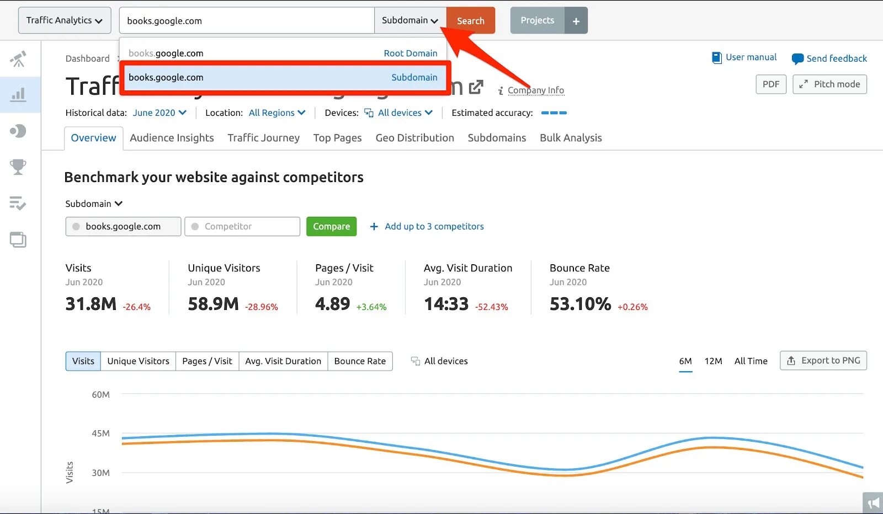Screen dimensions: 883x514
Task: Click the 53.10% bounce rate value
Action: click(x=581, y=304)
